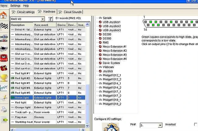
Task: Click the table's scroll up arrow
Action: [87, 24]
